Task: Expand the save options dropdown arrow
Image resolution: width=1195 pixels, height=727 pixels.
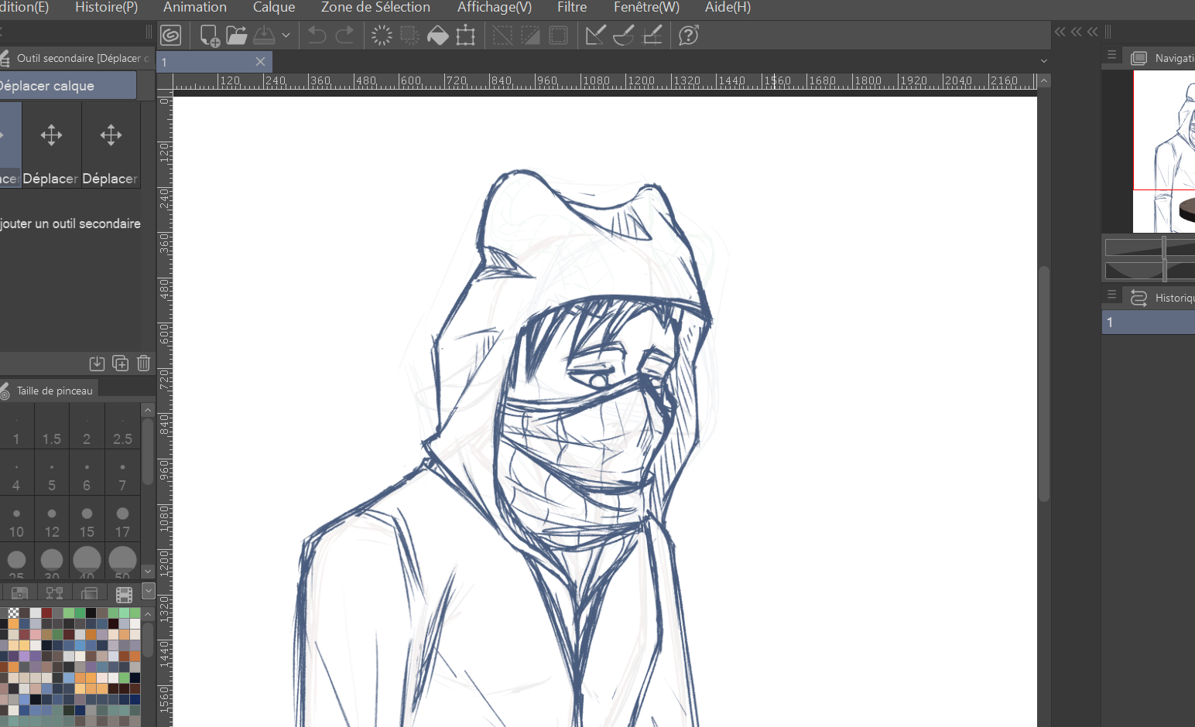Action: tap(286, 36)
